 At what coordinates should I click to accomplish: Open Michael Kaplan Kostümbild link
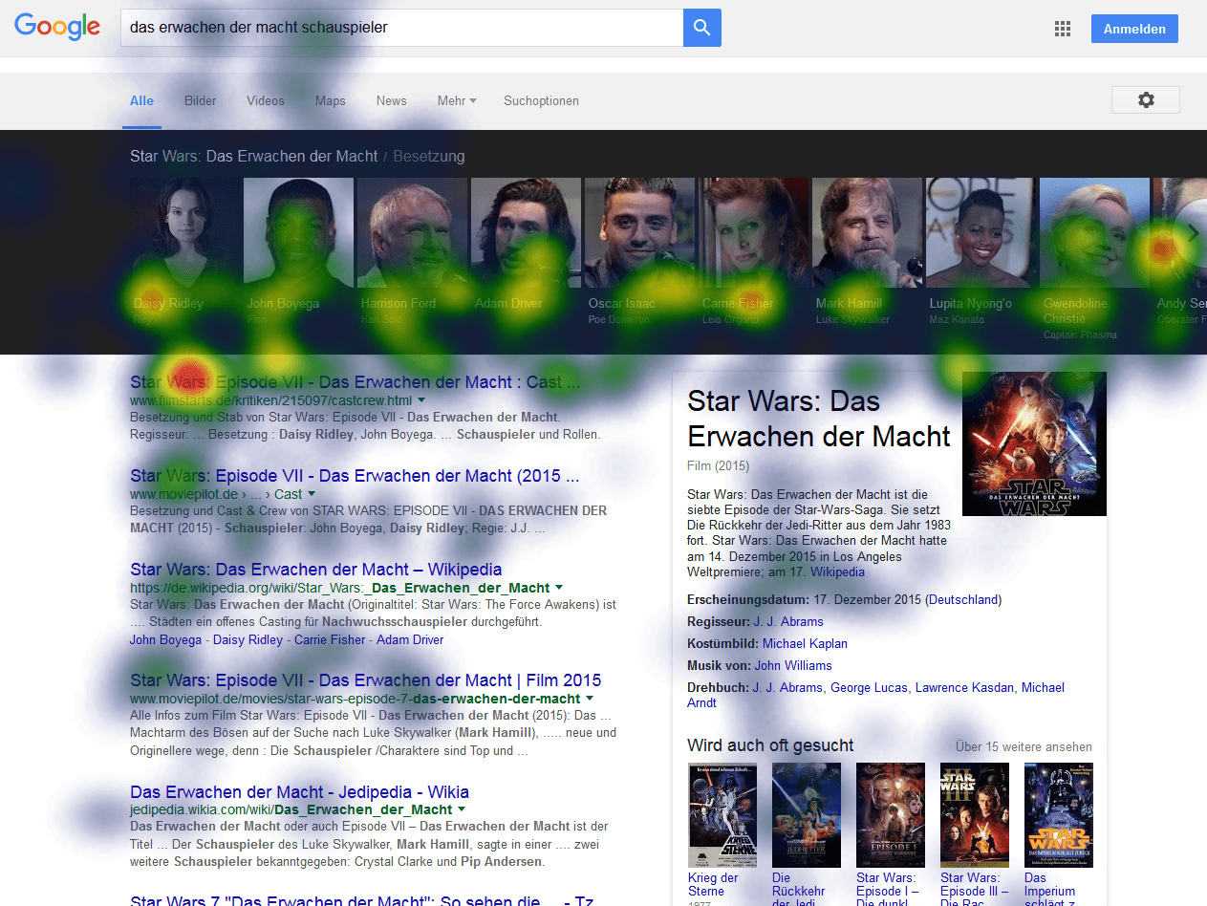click(x=805, y=643)
